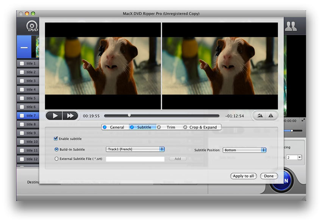Click the flip/mirror video icon

pyautogui.click(x=271, y=116)
